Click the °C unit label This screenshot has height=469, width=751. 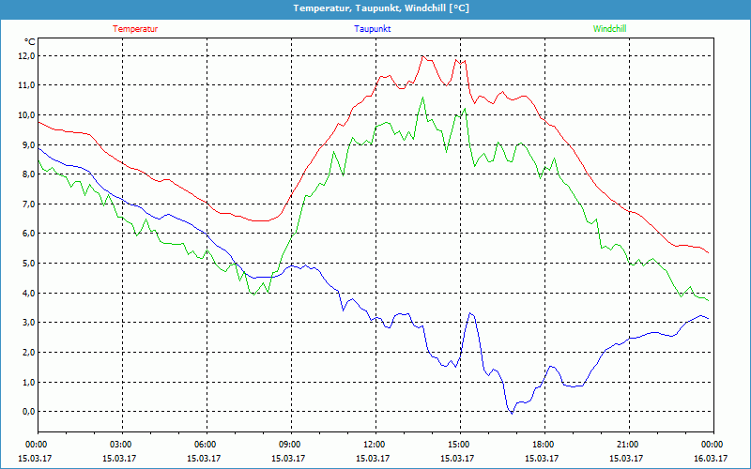(30, 41)
